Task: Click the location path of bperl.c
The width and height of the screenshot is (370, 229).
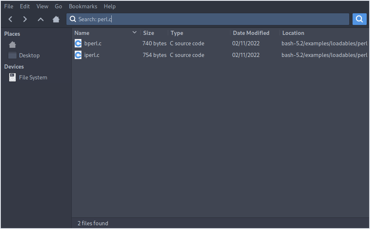Action: 324,44
